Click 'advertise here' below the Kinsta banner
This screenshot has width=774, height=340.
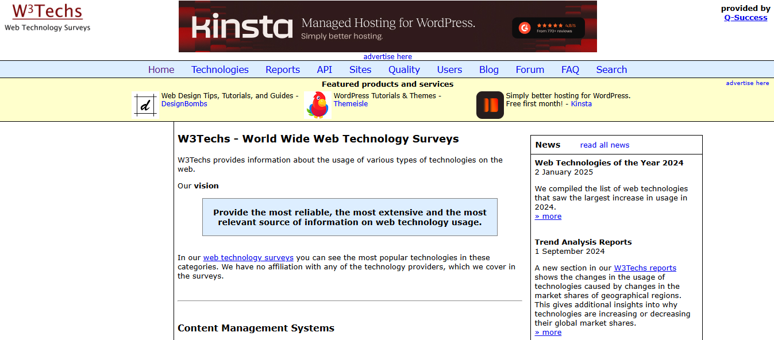(387, 56)
